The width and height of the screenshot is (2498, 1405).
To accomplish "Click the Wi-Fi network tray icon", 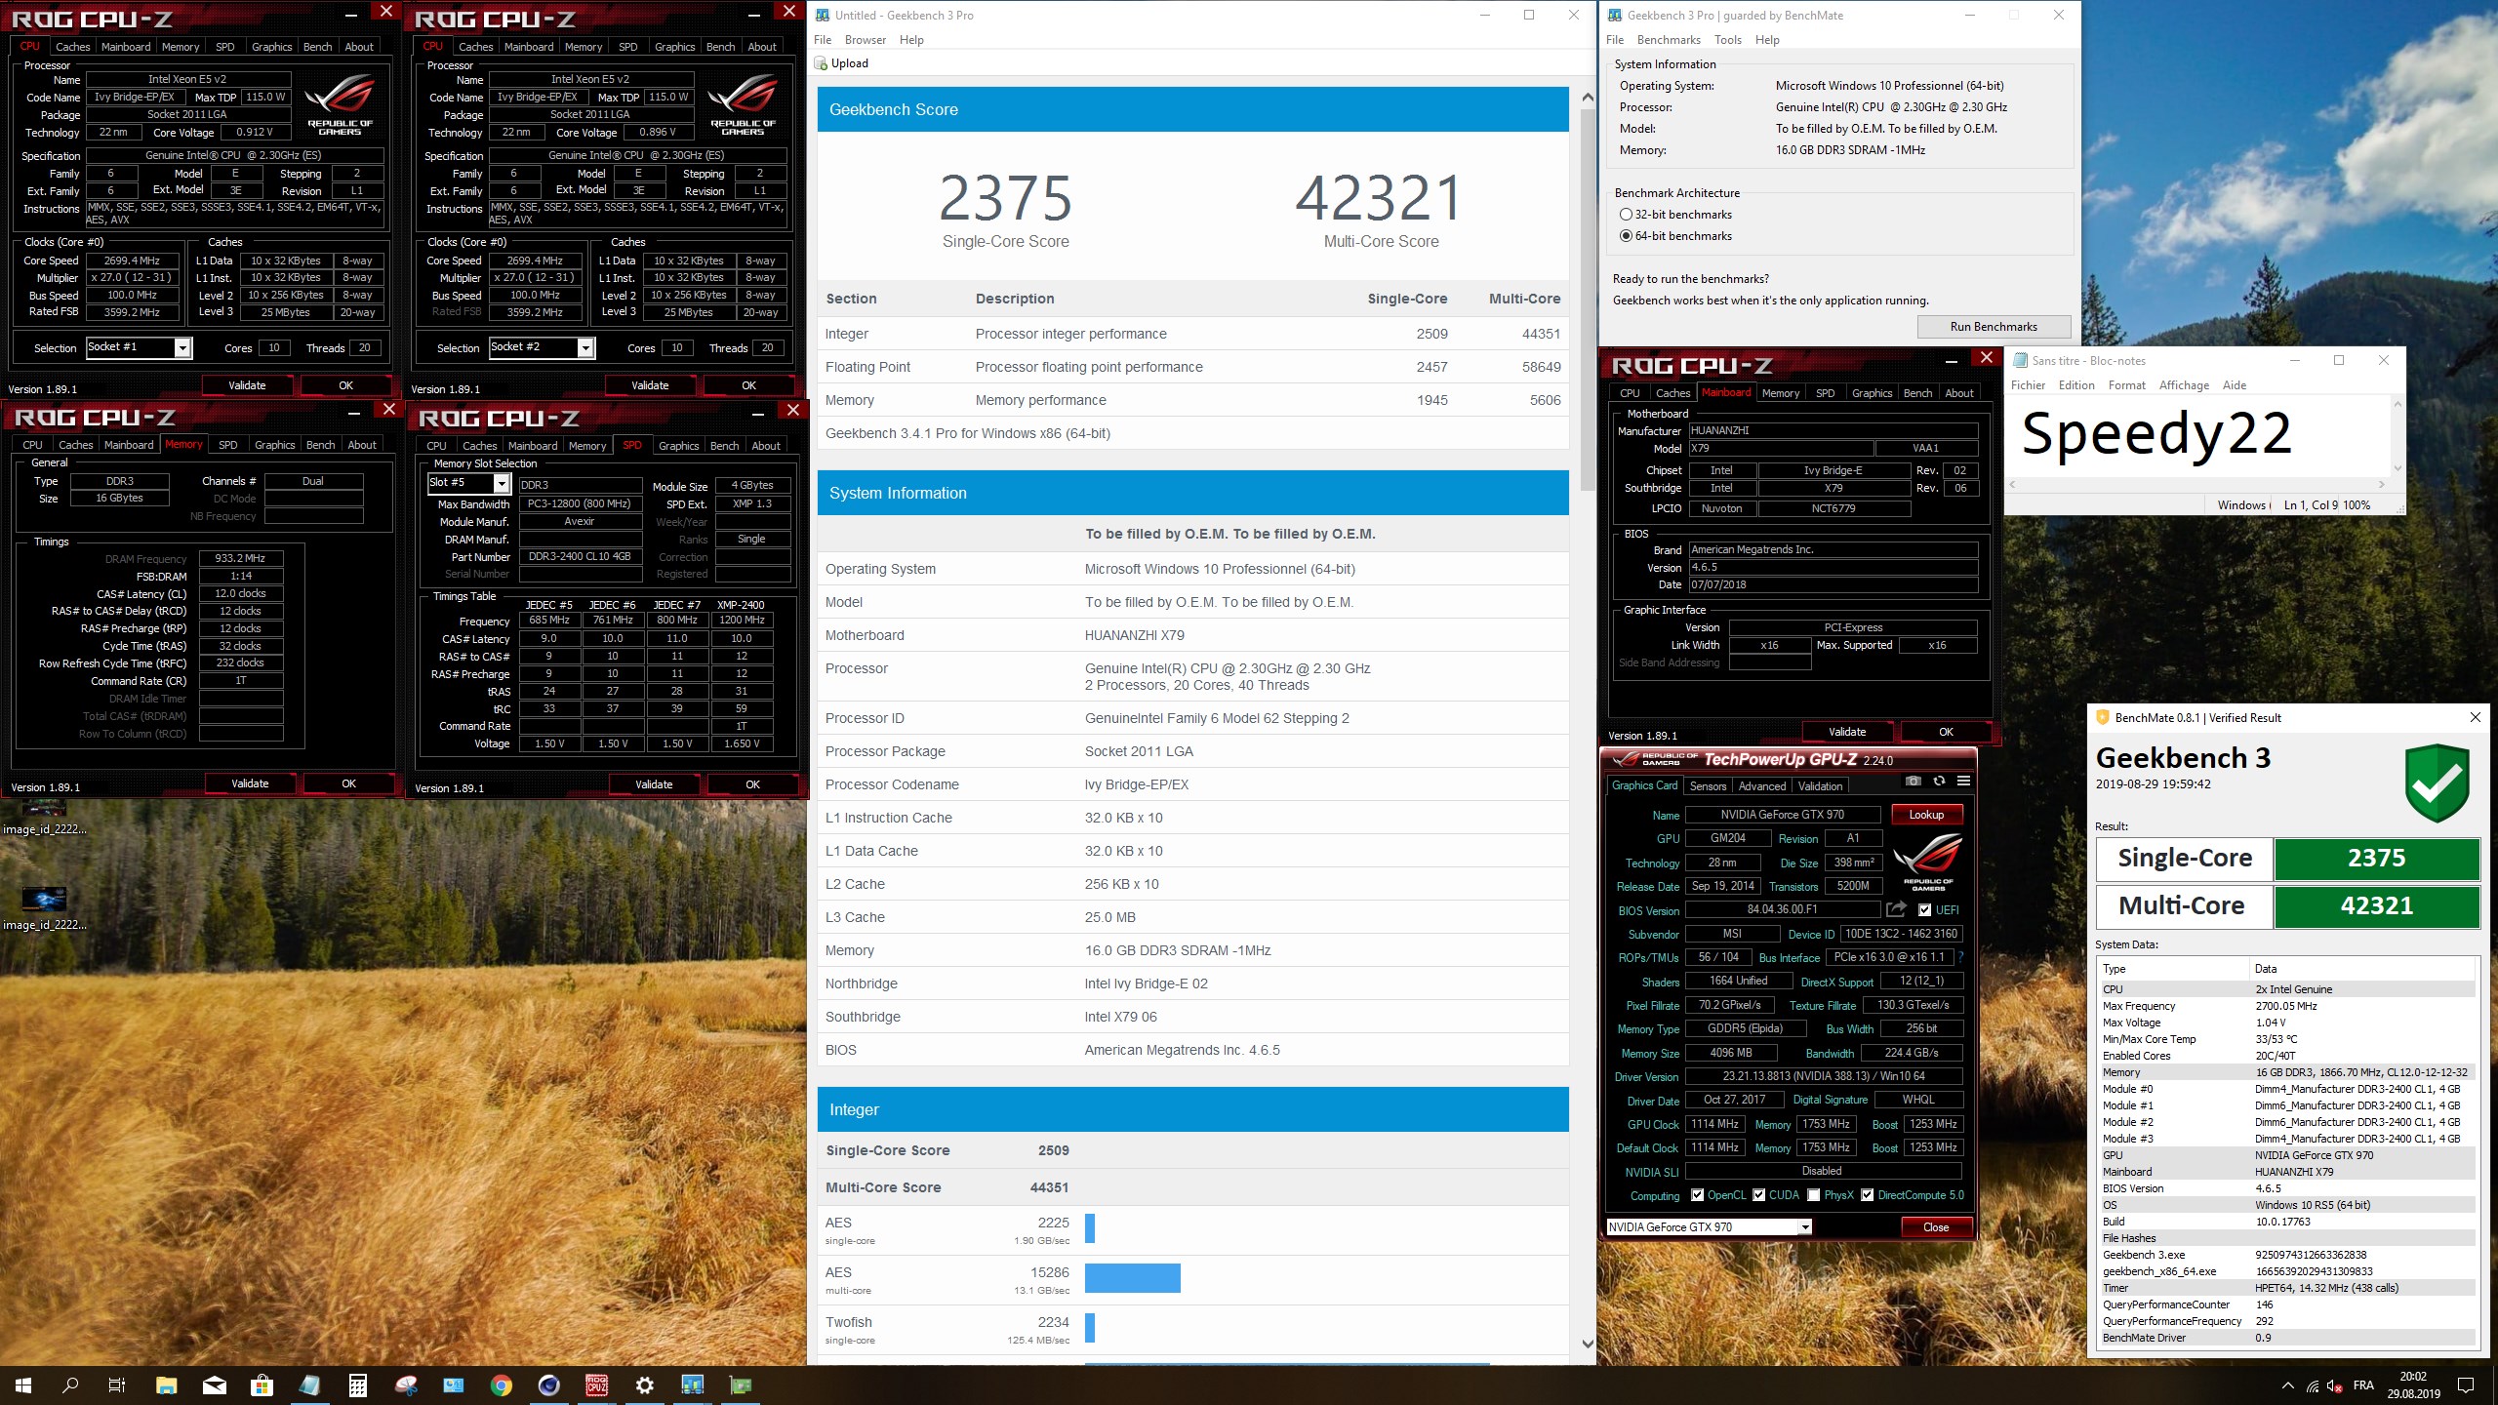I will pyautogui.click(x=2312, y=1385).
